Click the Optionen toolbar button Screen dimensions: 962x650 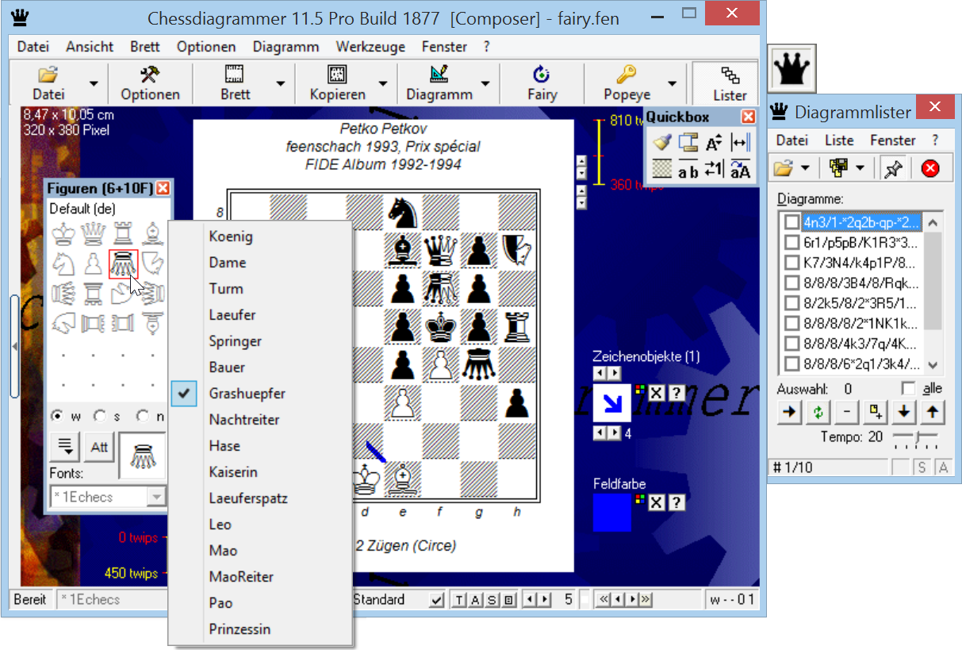pyautogui.click(x=150, y=83)
